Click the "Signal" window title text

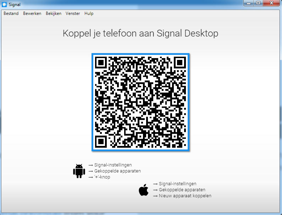pos(15,5)
